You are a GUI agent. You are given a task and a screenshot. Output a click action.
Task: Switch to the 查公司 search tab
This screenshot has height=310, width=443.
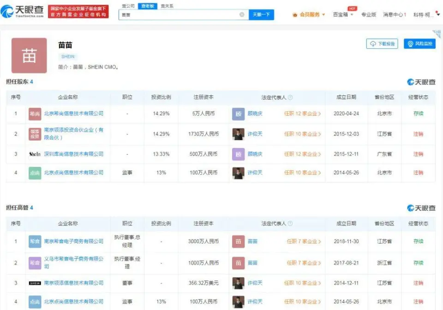pos(128,6)
